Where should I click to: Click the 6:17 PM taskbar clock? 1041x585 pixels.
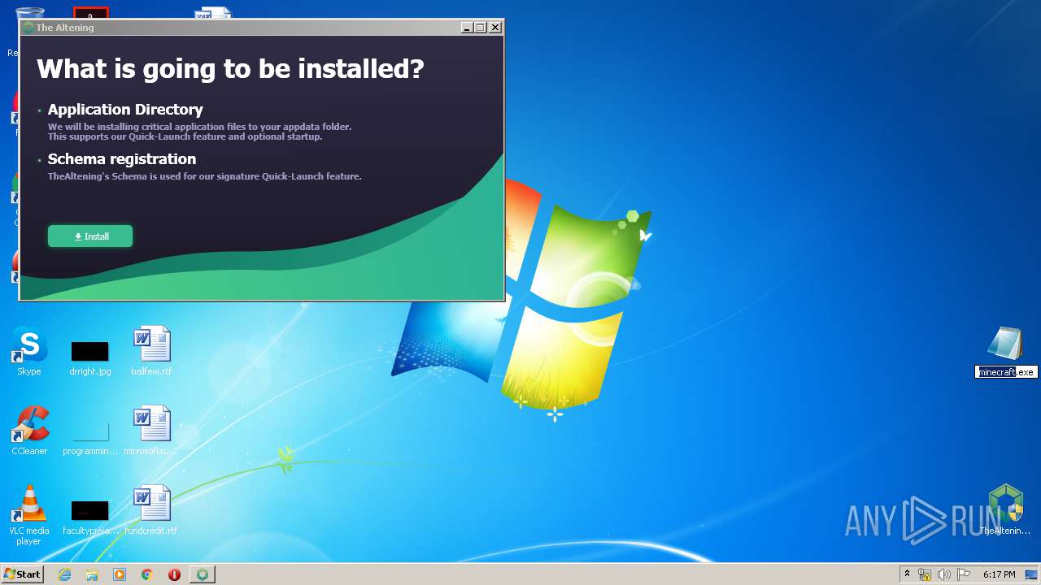(999, 574)
